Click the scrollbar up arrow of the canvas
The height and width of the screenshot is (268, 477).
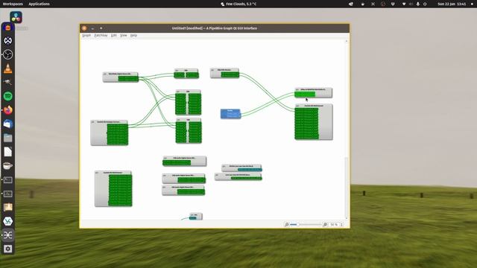[346, 41]
